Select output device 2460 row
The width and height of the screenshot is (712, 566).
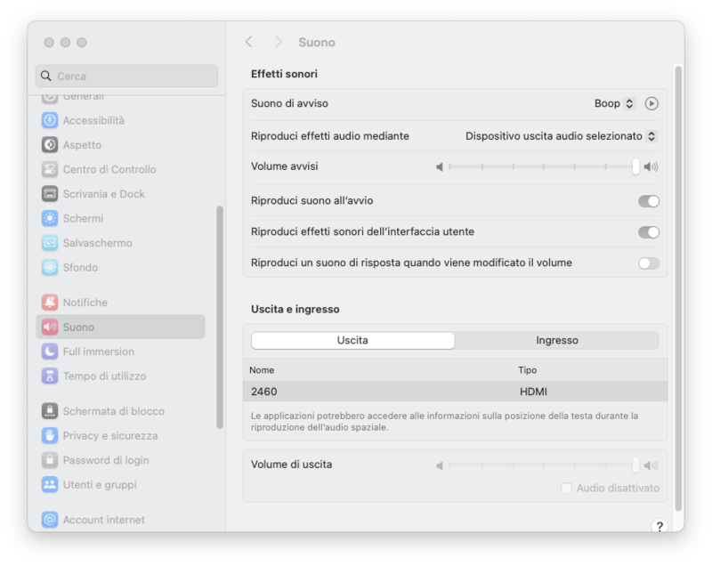pos(455,392)
